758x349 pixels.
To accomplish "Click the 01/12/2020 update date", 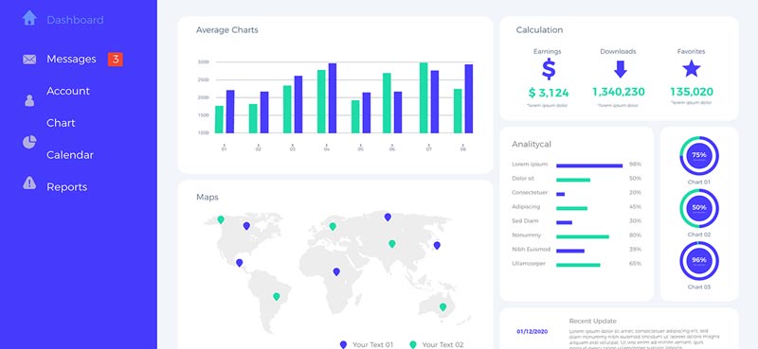I will coord(532,332).
